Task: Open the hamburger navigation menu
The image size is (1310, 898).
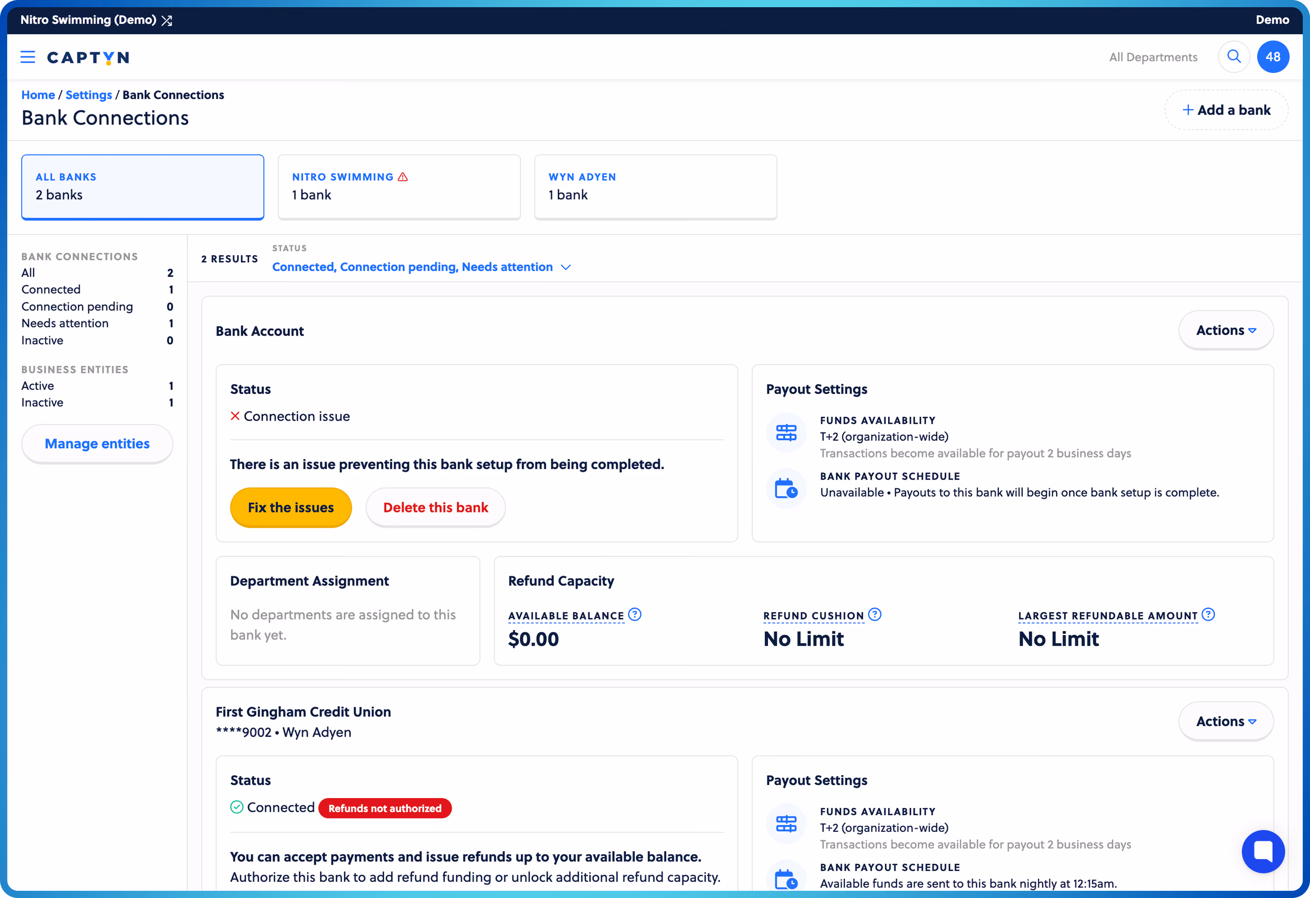Action: tap(27, 57)
